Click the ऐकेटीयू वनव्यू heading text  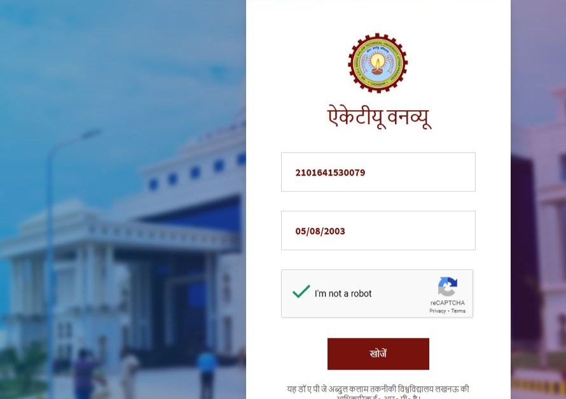point(379,117)
